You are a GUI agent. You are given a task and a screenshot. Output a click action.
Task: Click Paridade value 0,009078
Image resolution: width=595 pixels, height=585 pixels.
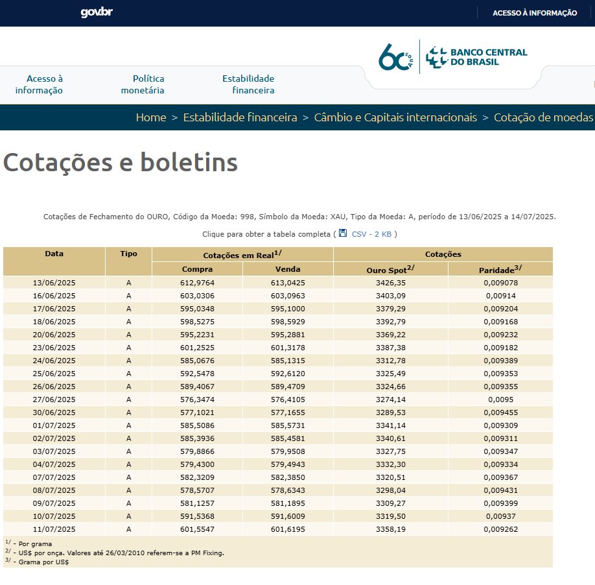500,283
